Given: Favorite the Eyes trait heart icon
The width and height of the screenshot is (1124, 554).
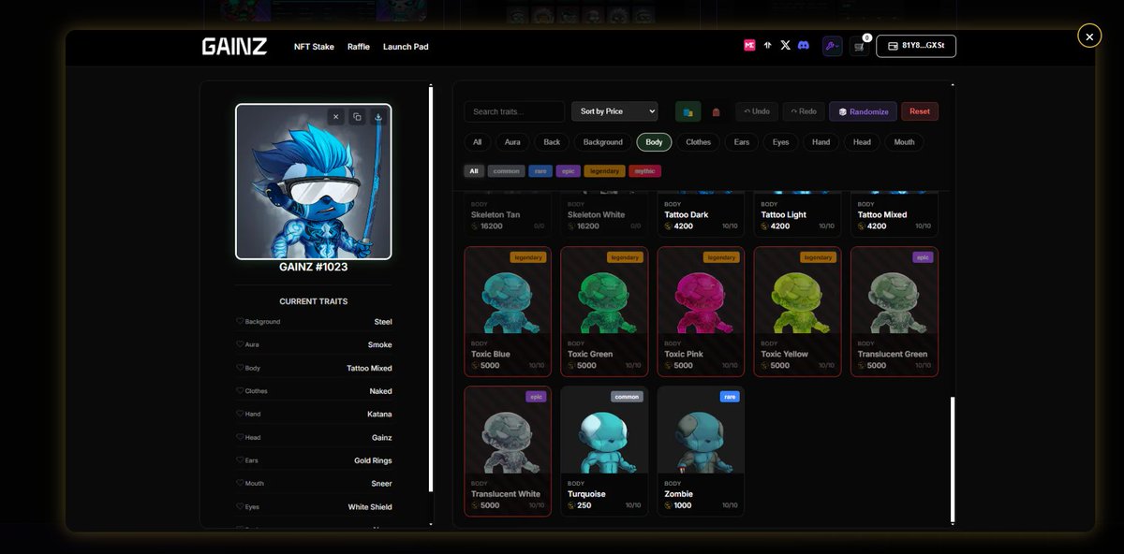Looking at the screenshot, I should [x=240, y=507].
